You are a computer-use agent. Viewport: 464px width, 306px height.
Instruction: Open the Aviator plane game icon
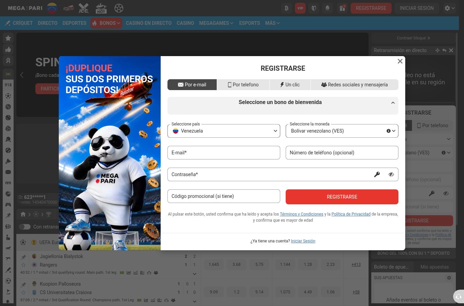point(69,8)
